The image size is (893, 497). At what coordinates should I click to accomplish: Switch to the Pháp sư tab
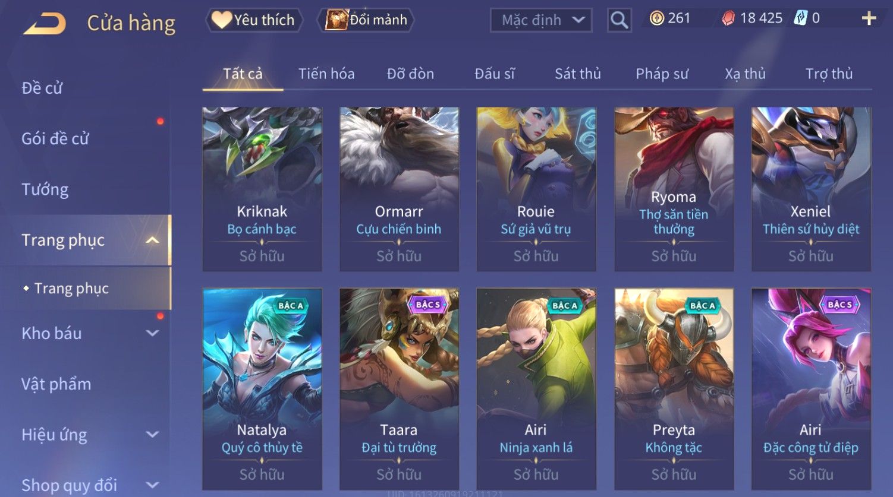pos(662,74)
